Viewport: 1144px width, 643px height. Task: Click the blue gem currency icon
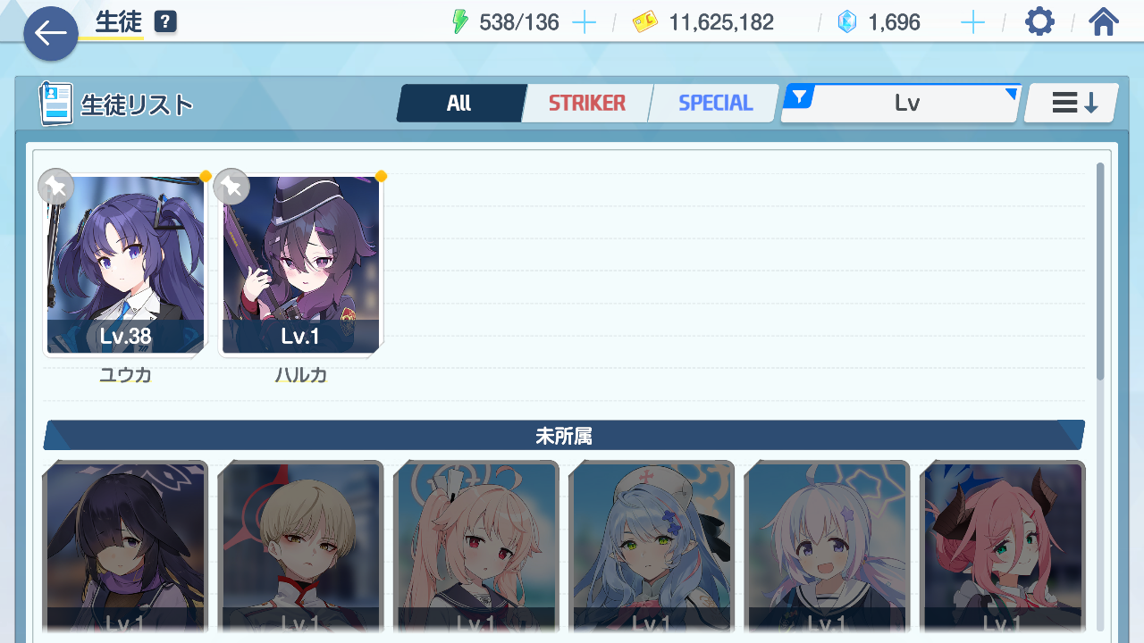point(846,23)
